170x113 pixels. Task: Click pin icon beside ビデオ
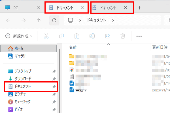[54, 109]
